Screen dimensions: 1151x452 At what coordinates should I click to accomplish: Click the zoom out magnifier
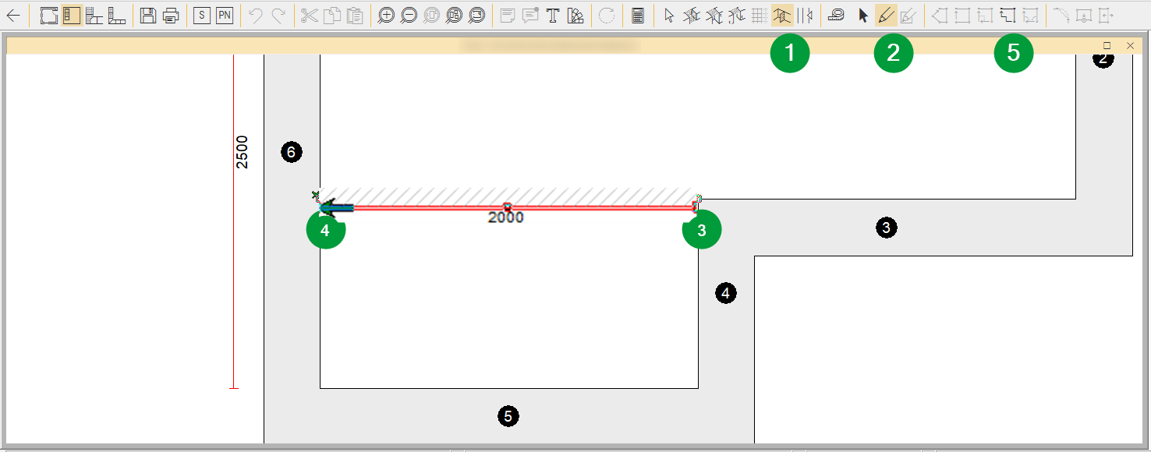click(408, 15)
